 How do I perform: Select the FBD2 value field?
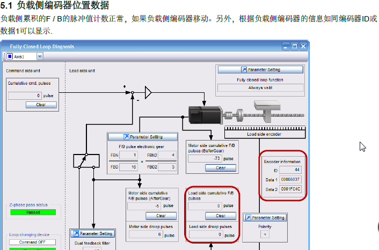(x=166, y=167)
